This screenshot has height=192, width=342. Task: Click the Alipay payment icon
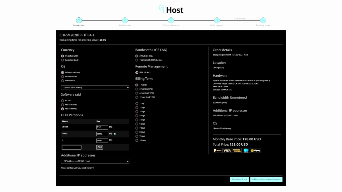(255, 150)
